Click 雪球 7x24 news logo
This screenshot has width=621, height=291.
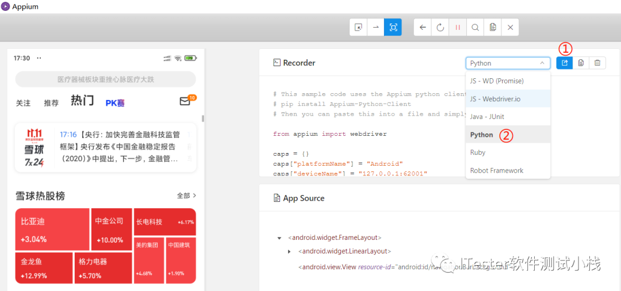click(x=35, y=147)
